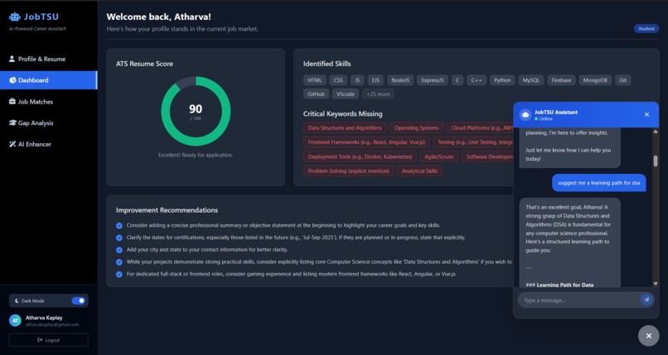
Task: Click the check icon beside Computer Science concepts recommendation
Action: pos(119,261)
